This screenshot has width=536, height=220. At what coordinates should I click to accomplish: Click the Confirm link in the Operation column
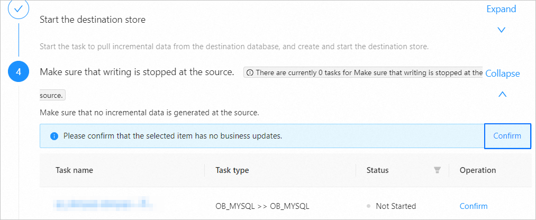(x=474, y=206)
